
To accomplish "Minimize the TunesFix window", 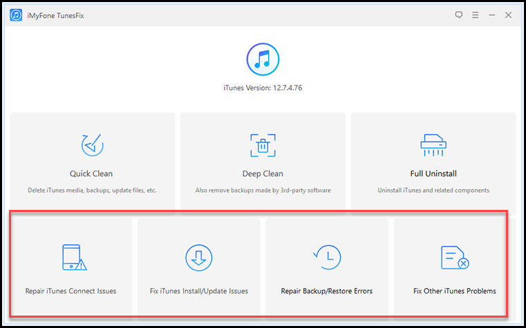I will coord(491,14).
